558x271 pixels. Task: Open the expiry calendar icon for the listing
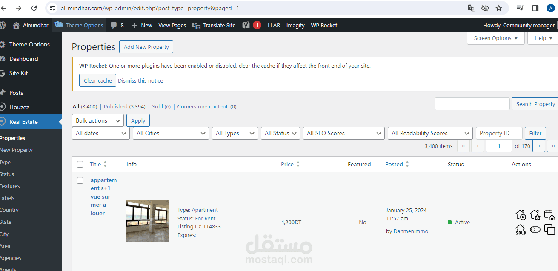click(549, 215)
